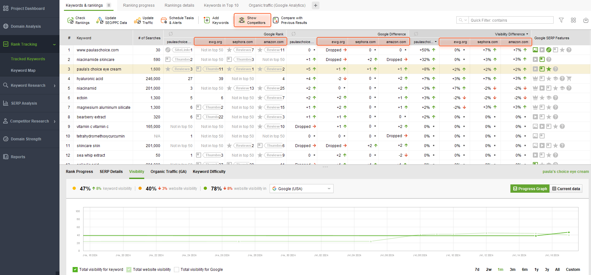Open the SERP Analysis chart icon
The width and height of the screenshot is (591, 275).
[6, 103]
